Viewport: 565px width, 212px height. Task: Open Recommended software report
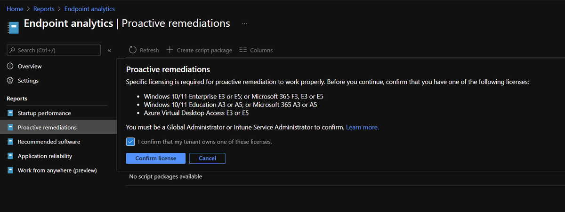point(49,142)
